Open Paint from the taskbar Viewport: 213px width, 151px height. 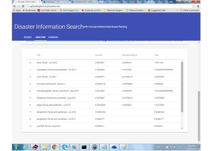point(124,147)
